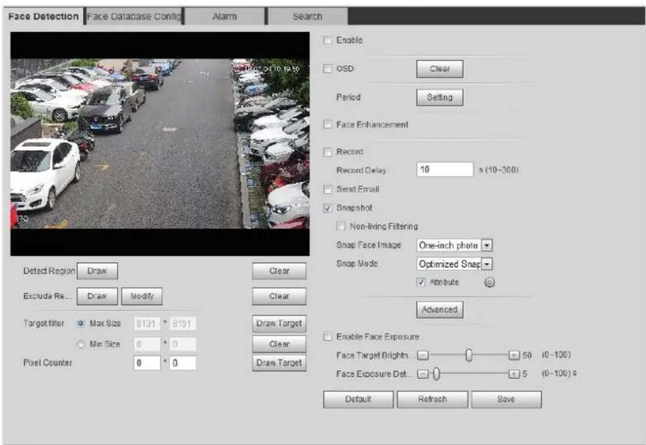
Task: Open Period Setting button
Action: pos(440,98)
